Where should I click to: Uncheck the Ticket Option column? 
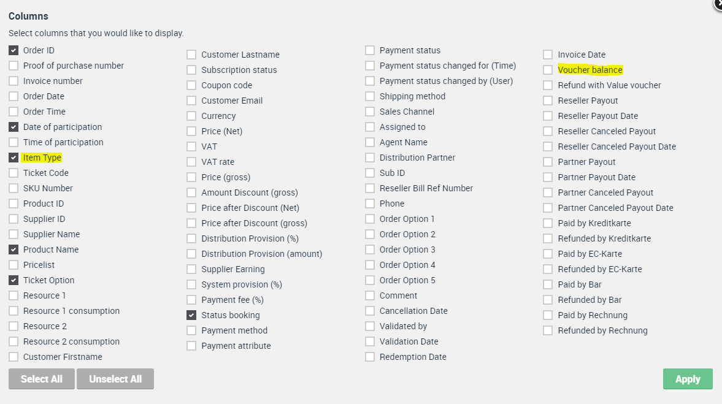(13, 280)
